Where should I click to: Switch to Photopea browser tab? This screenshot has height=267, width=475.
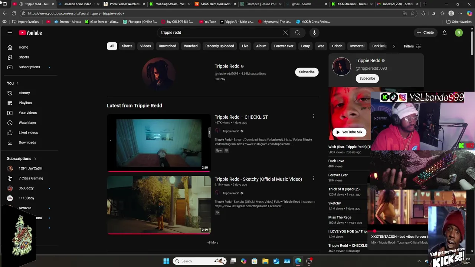coord(261,4)
